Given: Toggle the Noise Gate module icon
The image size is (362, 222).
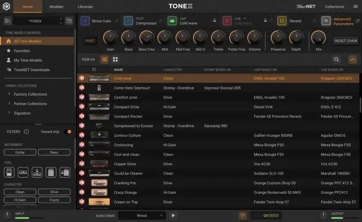Looking at the screenshot, I should (x=85, y=21).
